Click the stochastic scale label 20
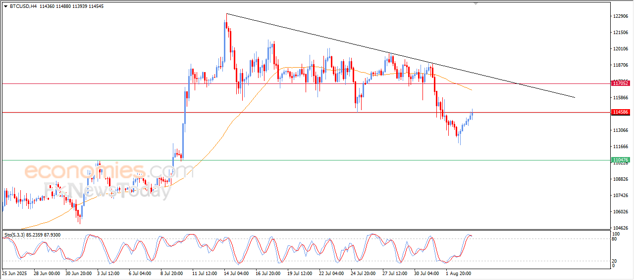This screenshot has height=280, width=634. tap(615, 261)
